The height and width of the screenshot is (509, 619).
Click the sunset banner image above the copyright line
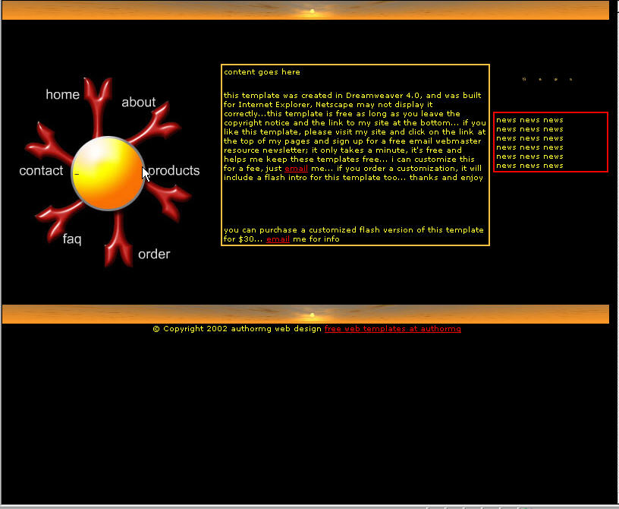point(306,314)
